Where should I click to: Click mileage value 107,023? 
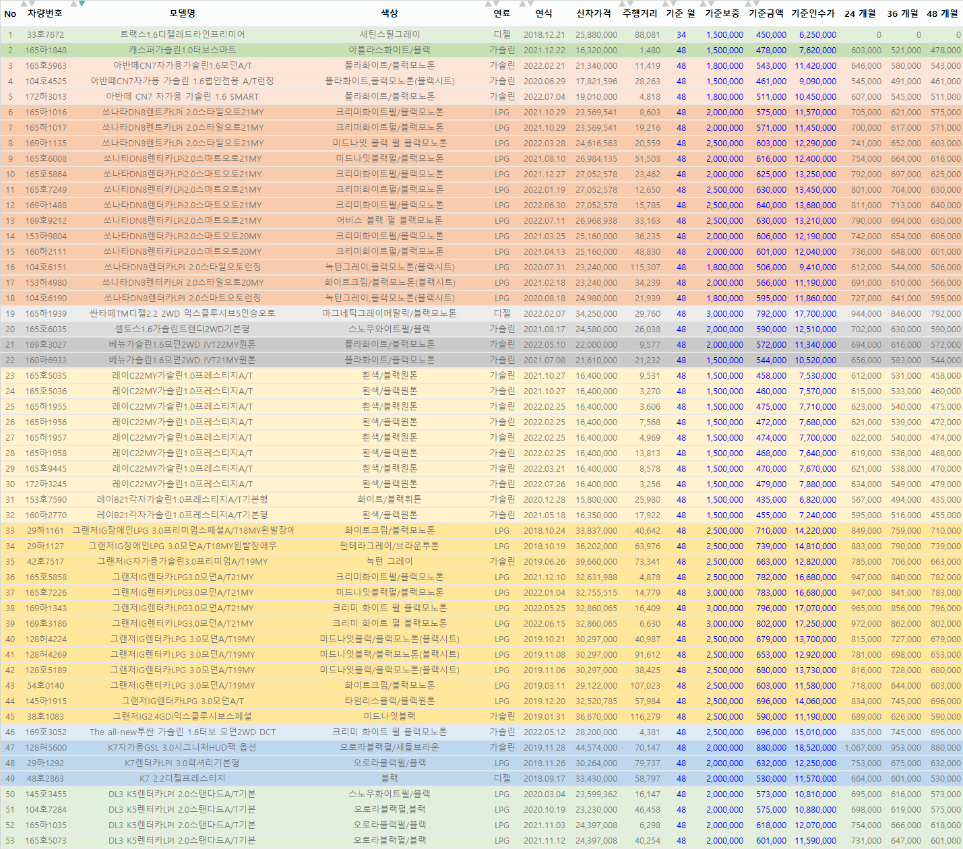(x=646, y=685)
